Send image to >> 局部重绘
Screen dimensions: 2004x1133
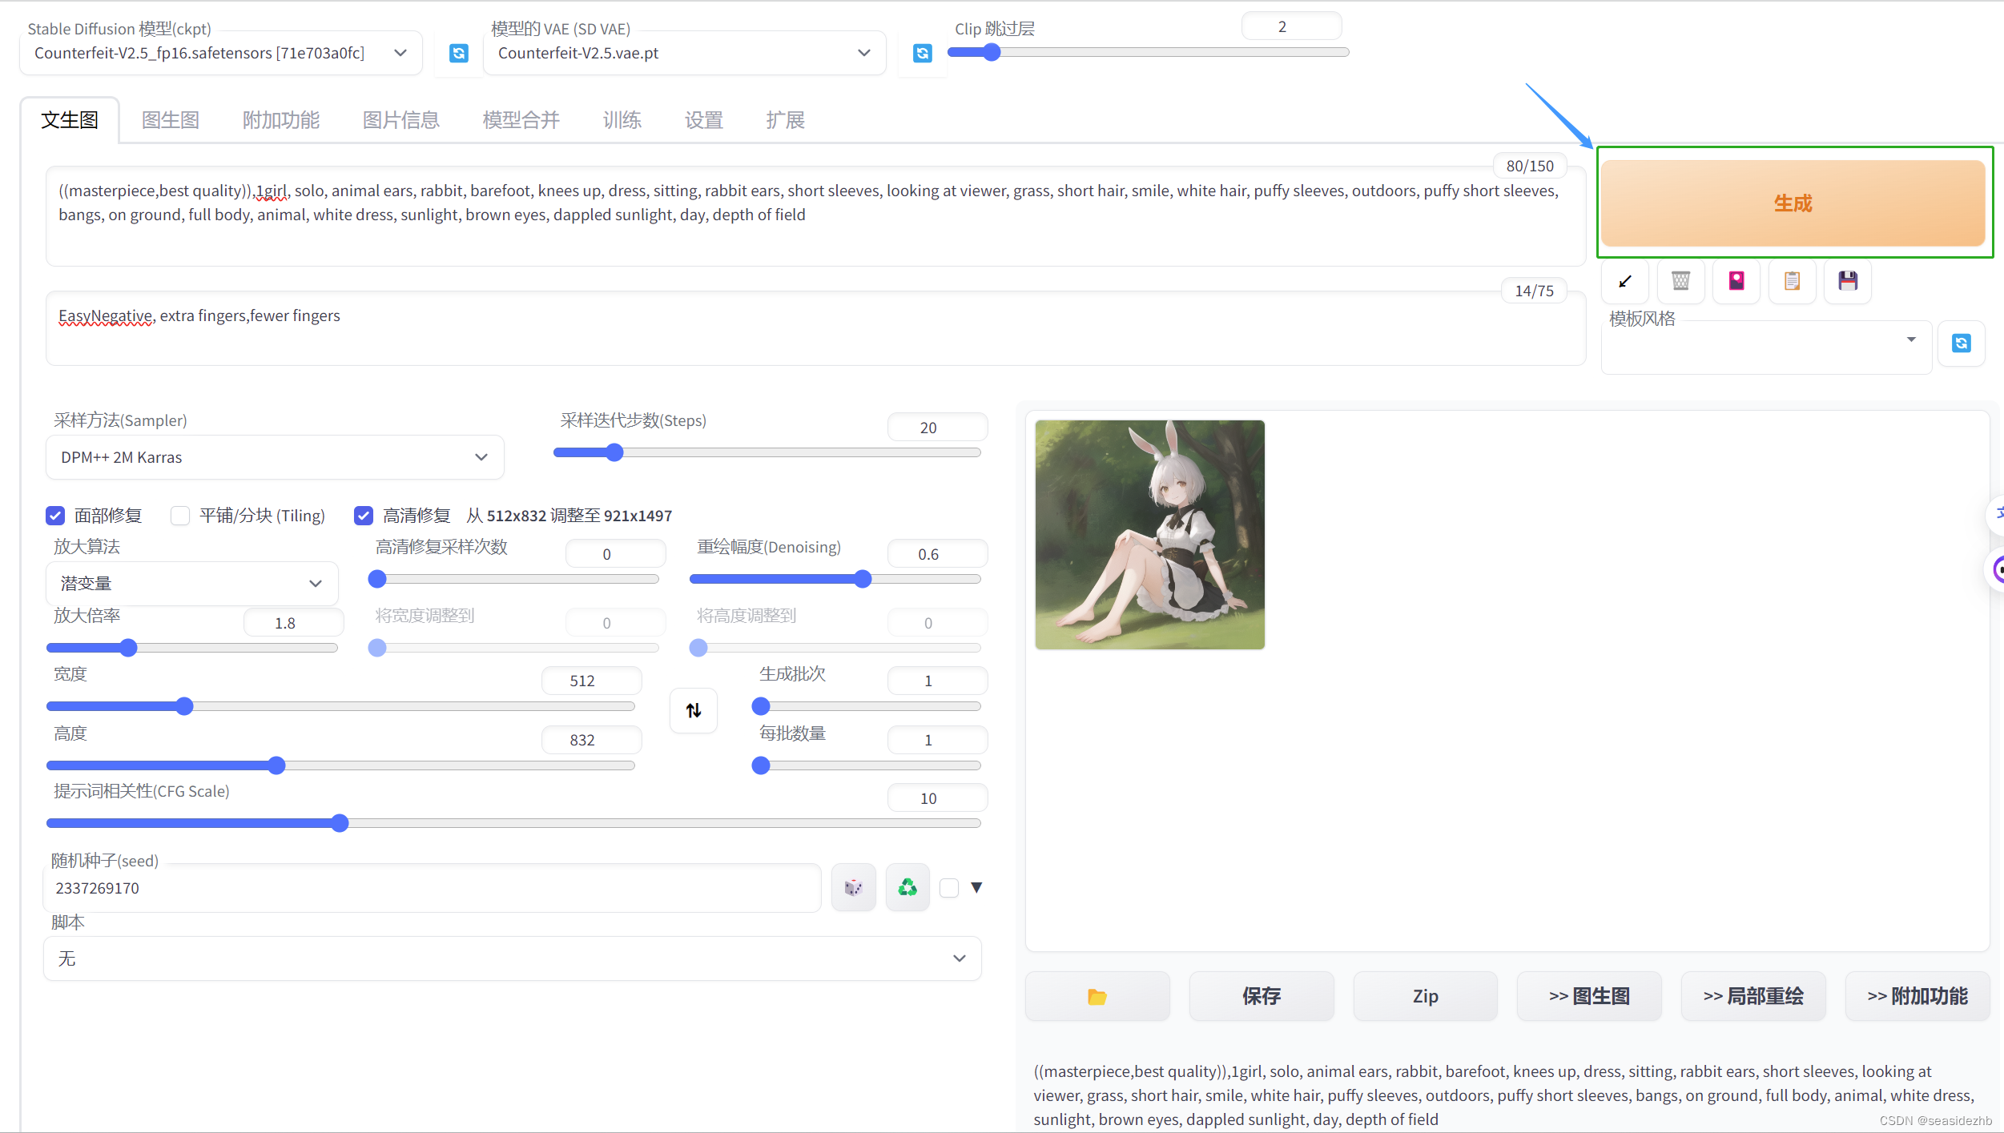[1753, 996]
